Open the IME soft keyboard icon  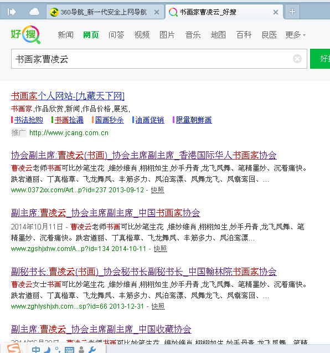[x=69, y=350]
